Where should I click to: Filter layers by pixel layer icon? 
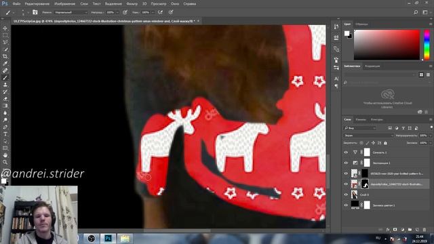tap(390, 128)
